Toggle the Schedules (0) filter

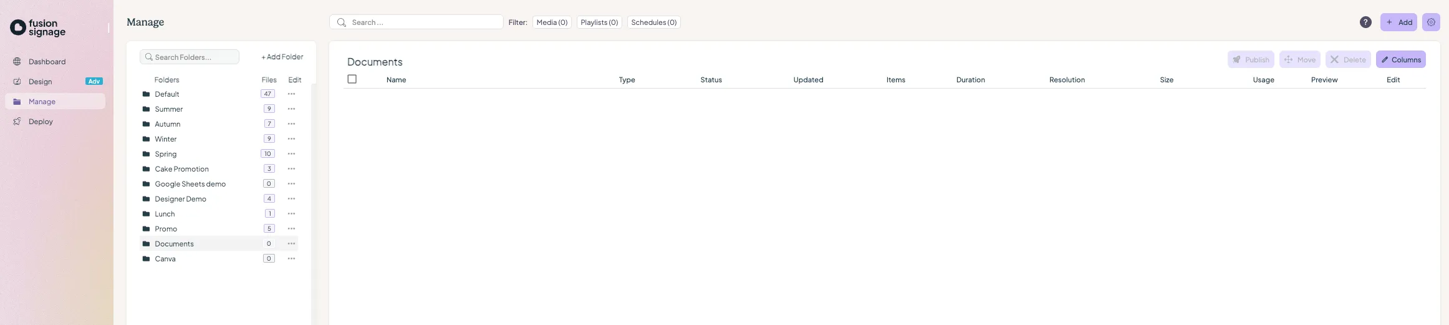(x=653, y=22)
